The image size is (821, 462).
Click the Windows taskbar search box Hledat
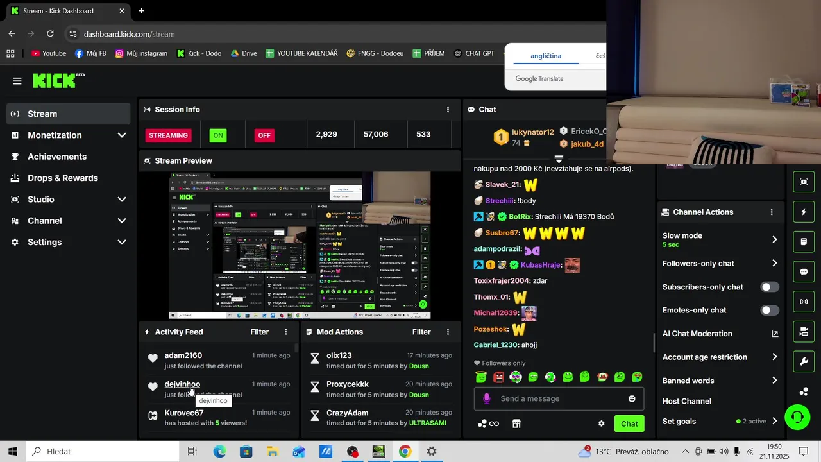101,452
